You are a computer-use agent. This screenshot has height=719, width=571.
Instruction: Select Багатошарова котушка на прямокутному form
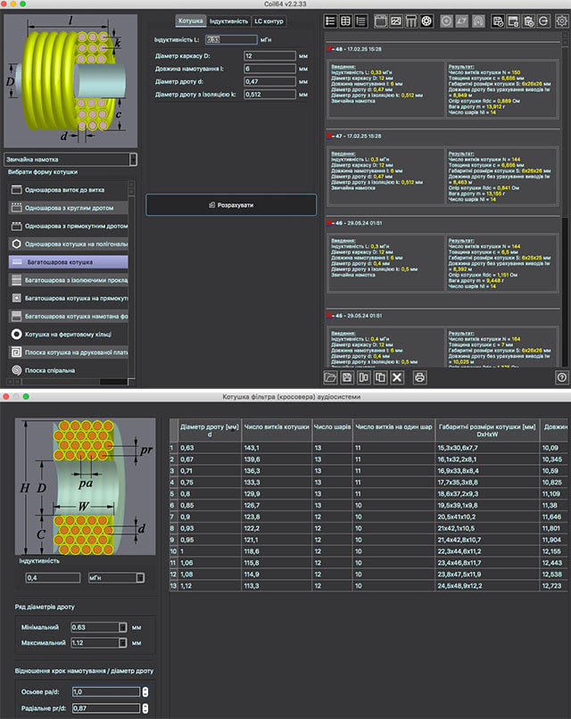(x=69, y=298)
